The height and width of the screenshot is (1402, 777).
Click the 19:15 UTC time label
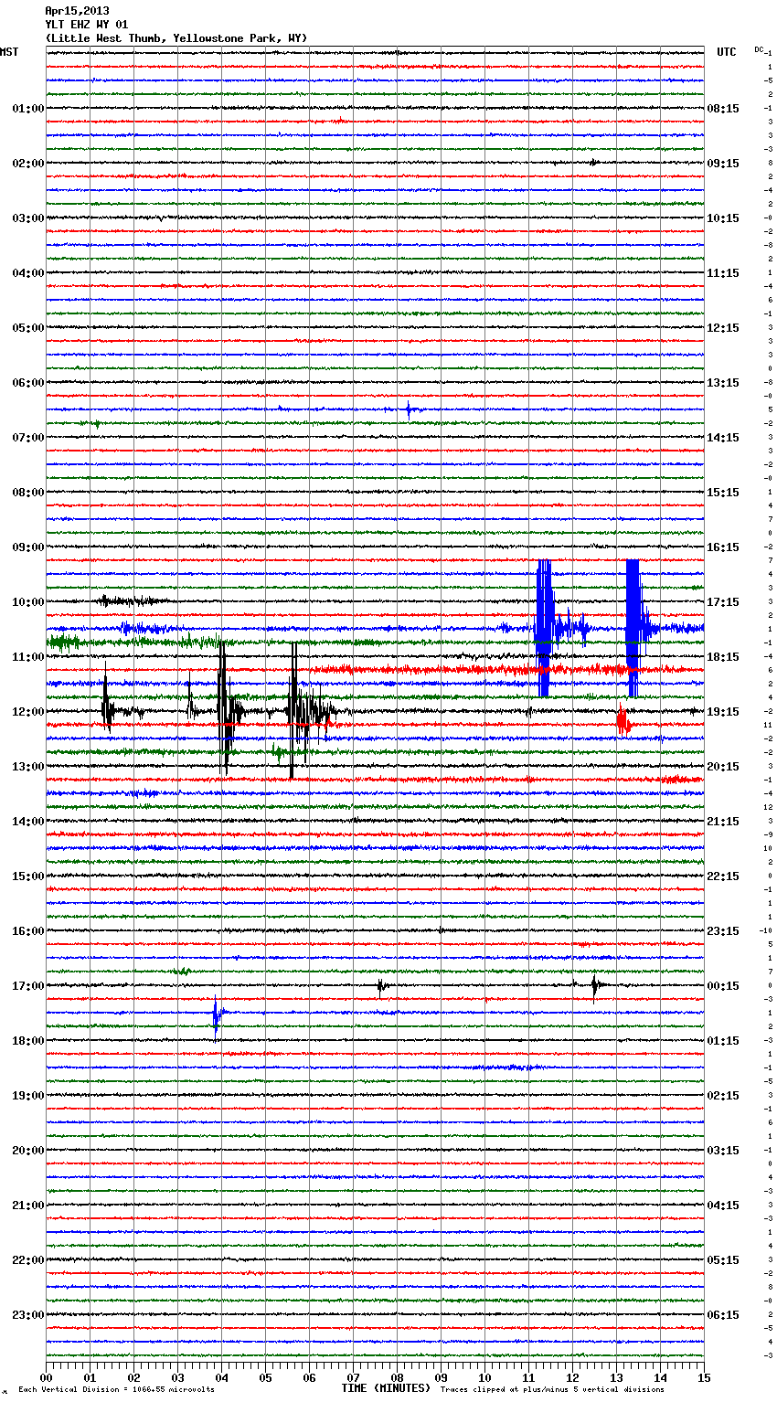723,712
